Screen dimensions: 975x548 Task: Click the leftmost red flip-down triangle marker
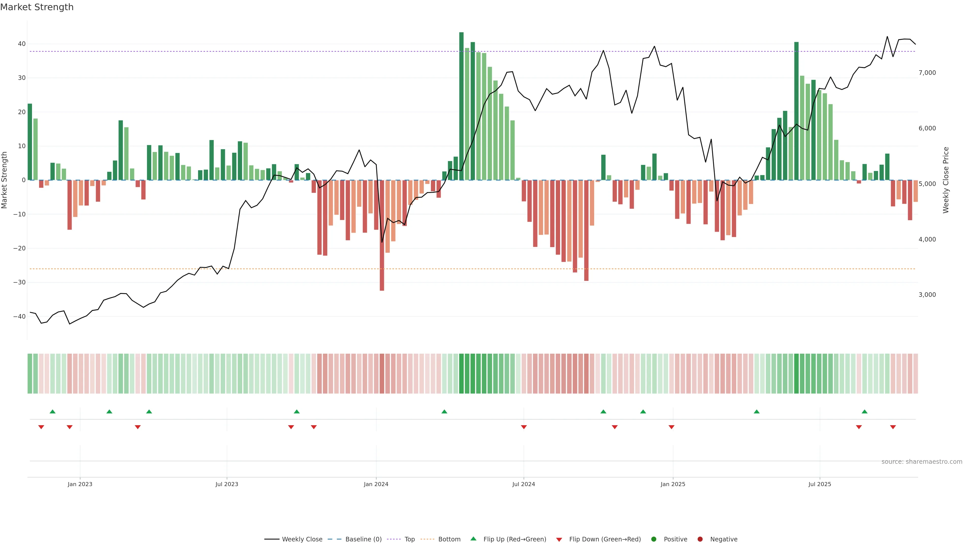[41, 427]
